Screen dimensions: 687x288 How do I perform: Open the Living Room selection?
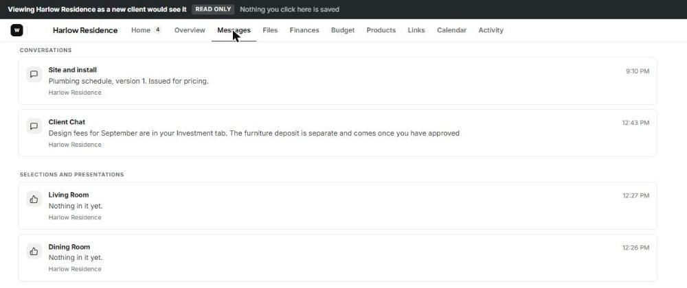[337, 206]
